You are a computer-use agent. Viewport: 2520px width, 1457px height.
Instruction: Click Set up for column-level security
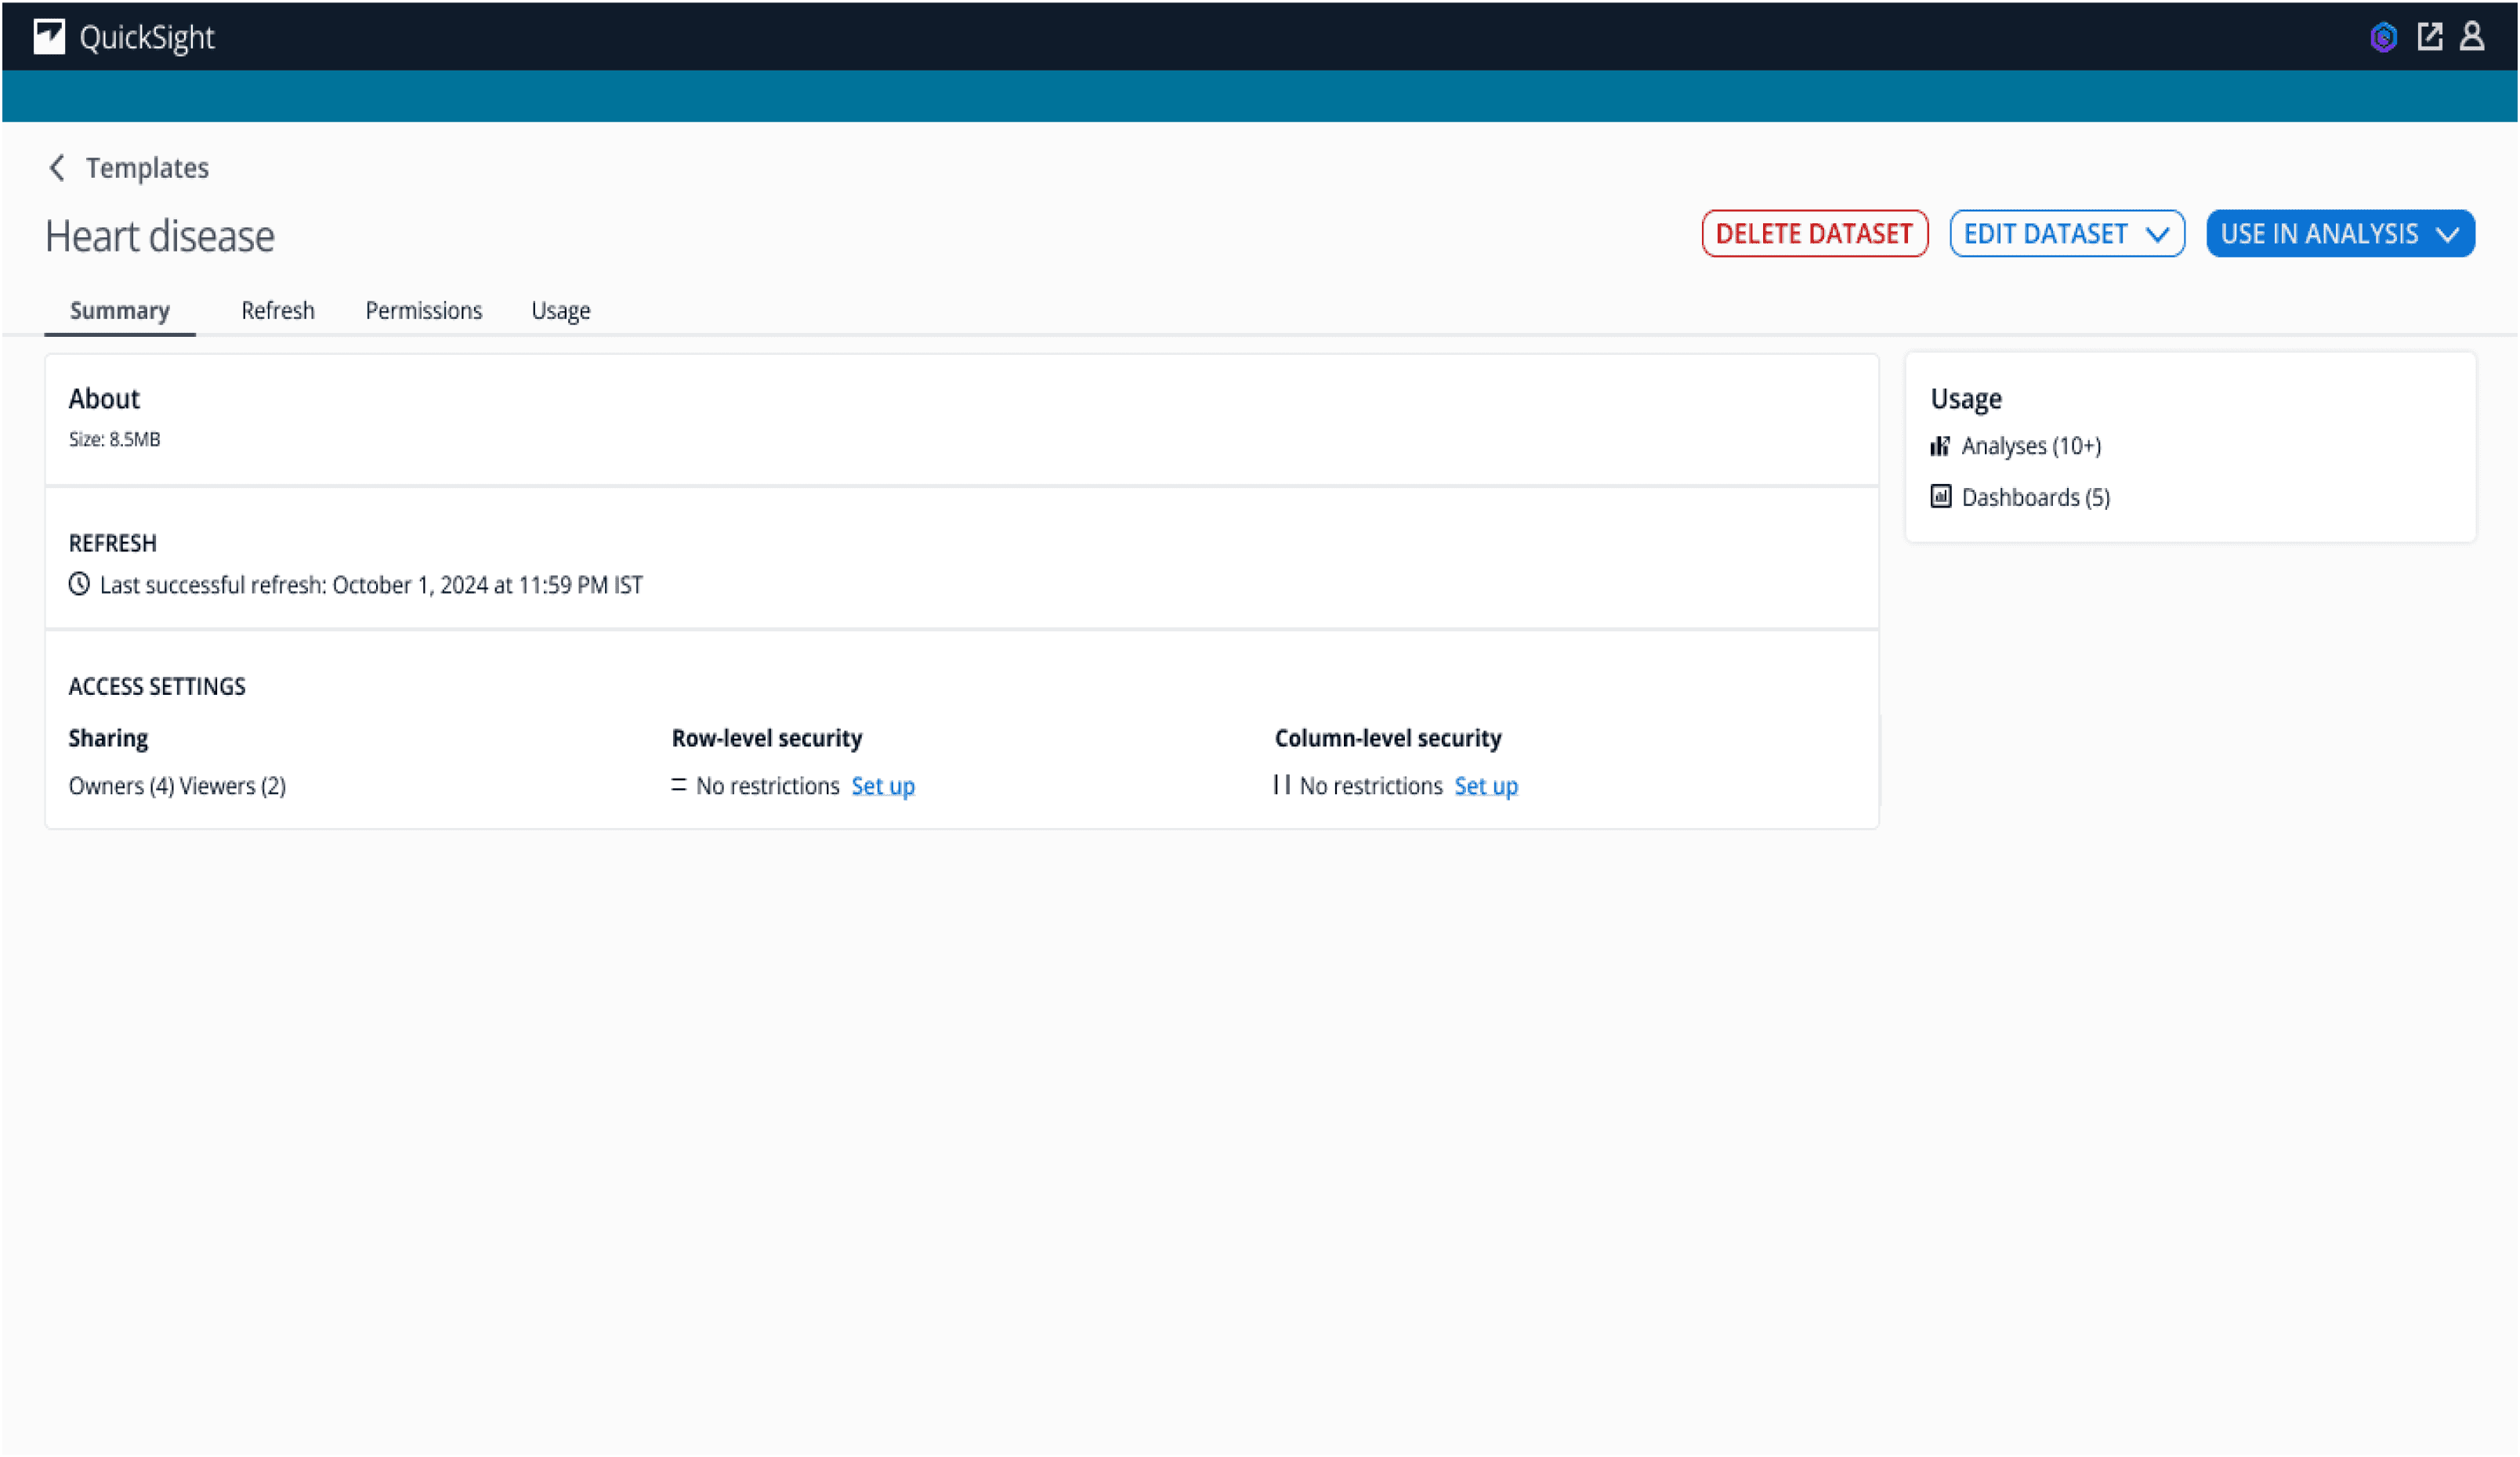1486,786
